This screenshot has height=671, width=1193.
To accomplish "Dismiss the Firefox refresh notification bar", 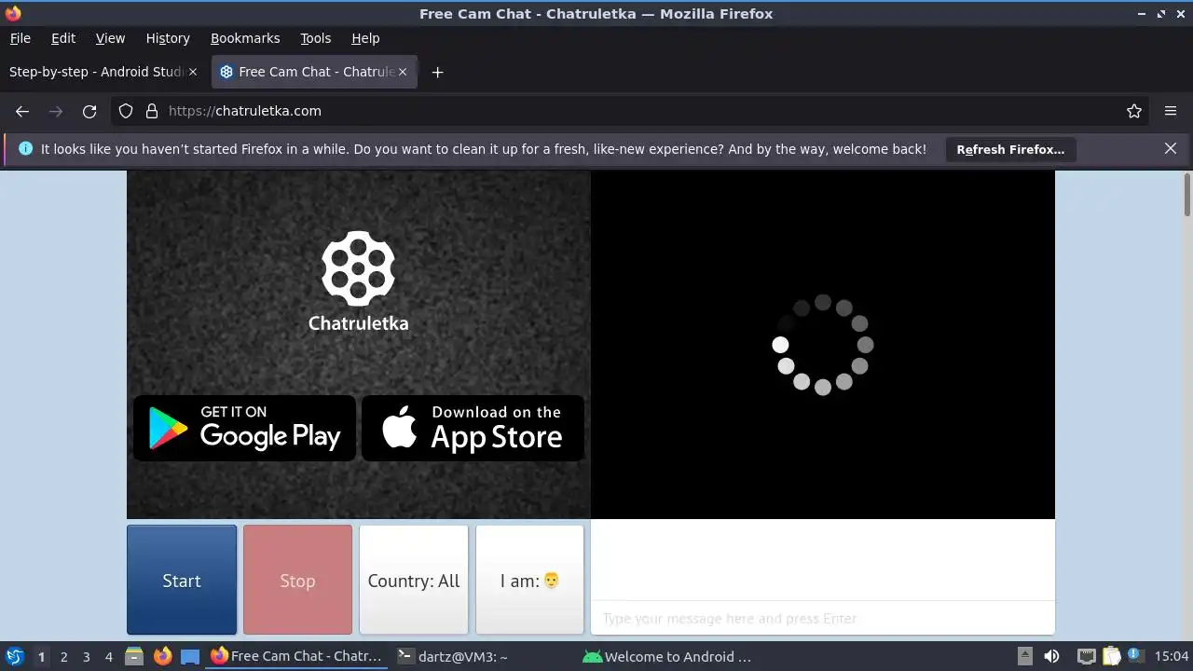I will 1171,148.
